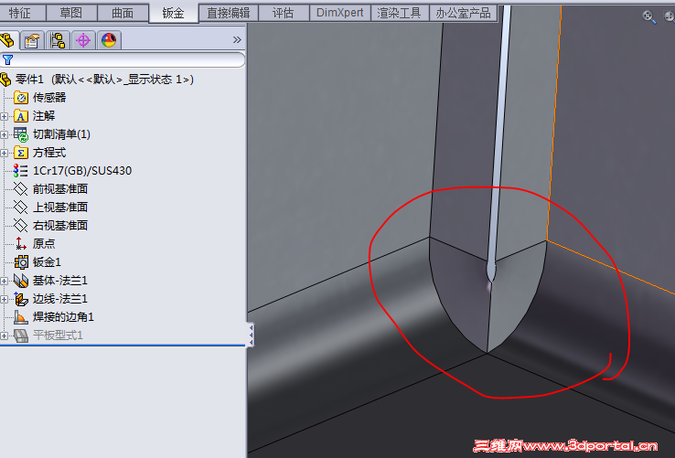
Task: Open the FeatureManager design tree tab icon
Action: (7, 40)
